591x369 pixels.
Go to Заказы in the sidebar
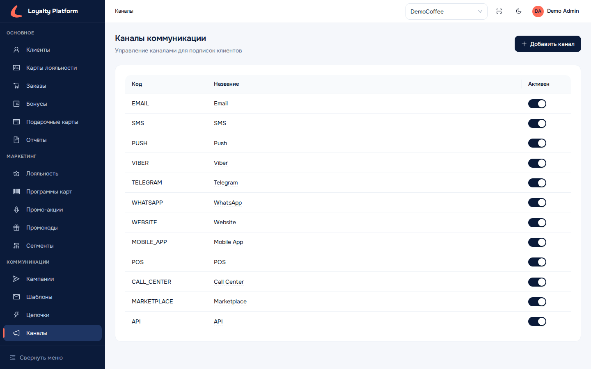53,86
